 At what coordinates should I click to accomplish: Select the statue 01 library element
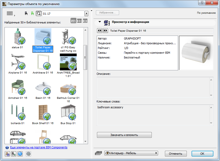tap(18, 38)
